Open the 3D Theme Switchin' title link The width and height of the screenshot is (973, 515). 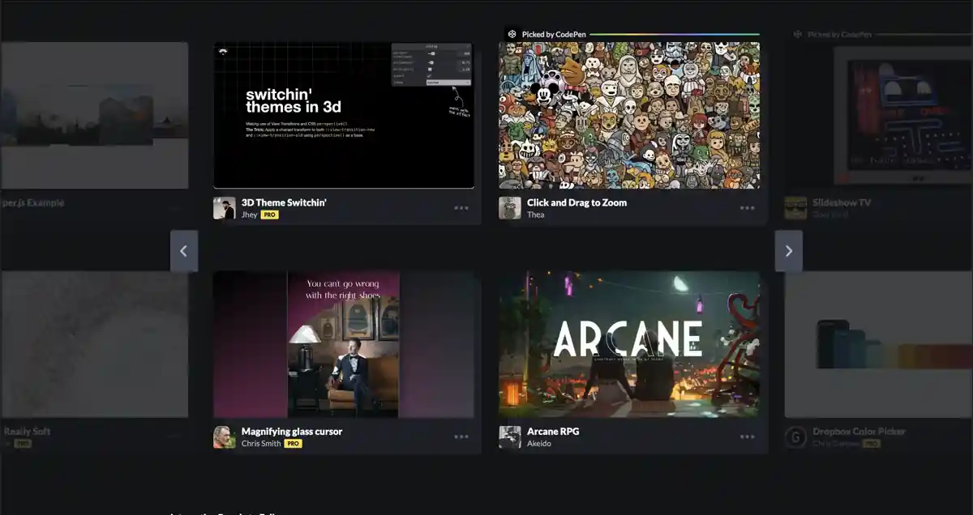tap(284, 202)
